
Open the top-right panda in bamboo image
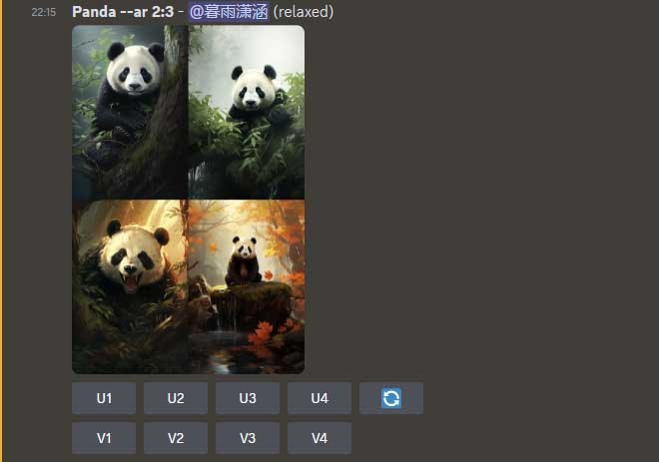(247, 112)
